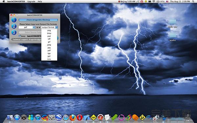Open the Help menu

40,2
